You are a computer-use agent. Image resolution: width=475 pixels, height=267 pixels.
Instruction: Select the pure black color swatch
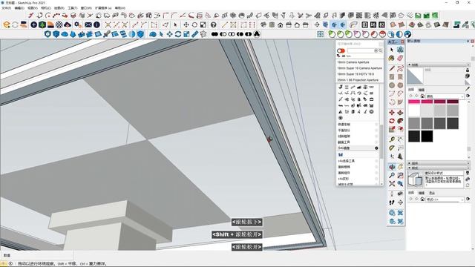(x=427, y=136)
